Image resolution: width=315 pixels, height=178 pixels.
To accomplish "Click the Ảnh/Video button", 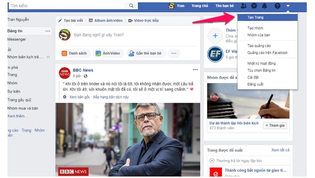I will [x=108, y=53].
